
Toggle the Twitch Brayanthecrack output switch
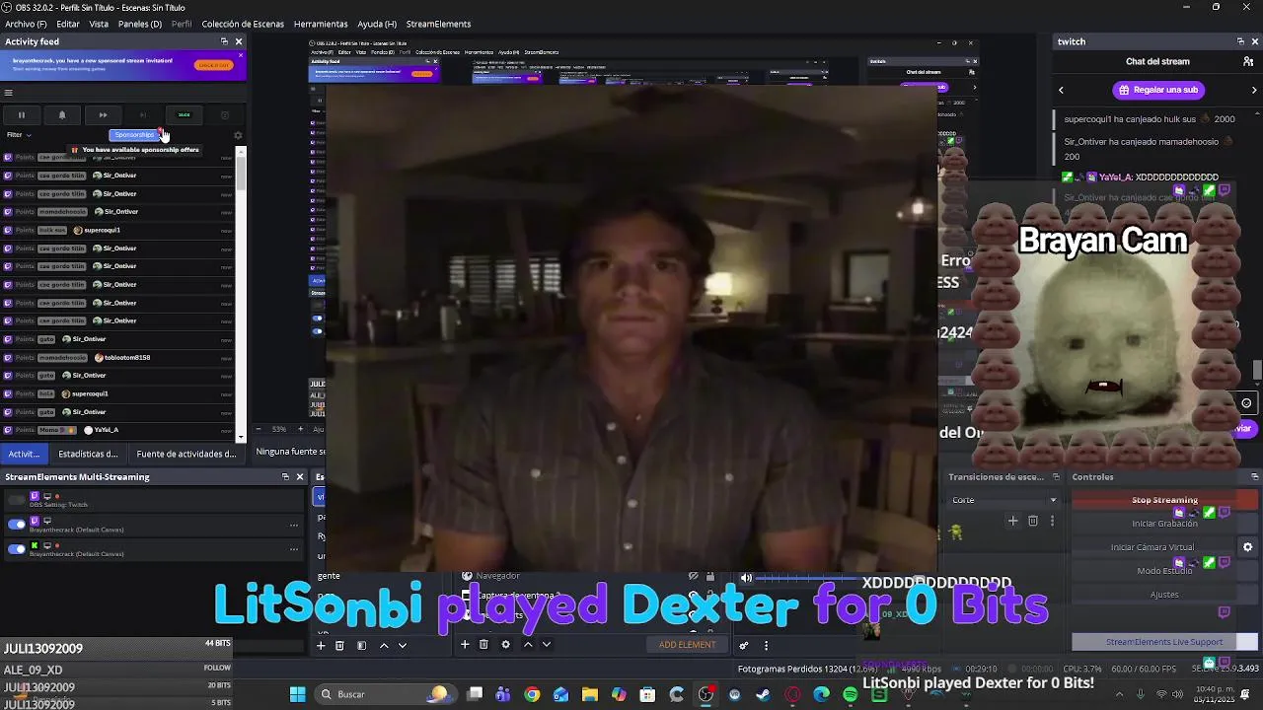coord(17,525)
